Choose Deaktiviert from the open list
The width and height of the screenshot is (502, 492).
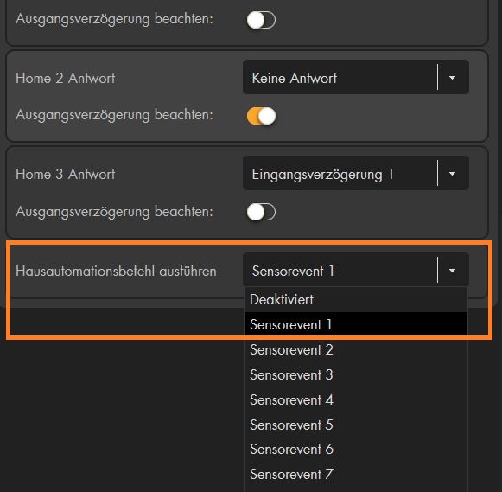[356, 300]
